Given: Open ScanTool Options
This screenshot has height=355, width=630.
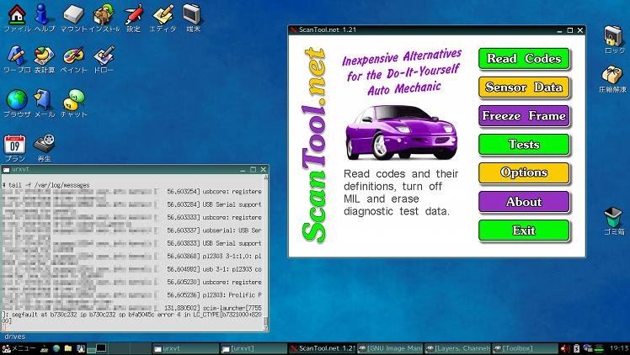Looking at the screenshot, I should point(524,173).
